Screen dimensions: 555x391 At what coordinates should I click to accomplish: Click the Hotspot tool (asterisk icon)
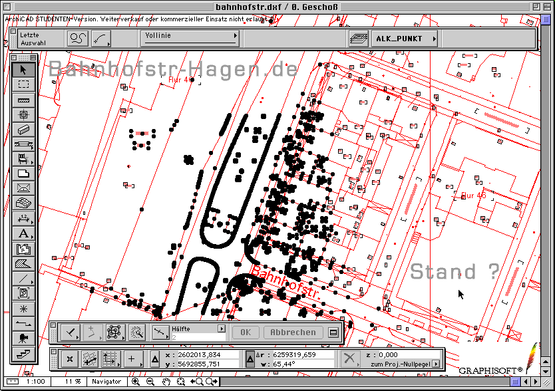click(x=24, y=309)
